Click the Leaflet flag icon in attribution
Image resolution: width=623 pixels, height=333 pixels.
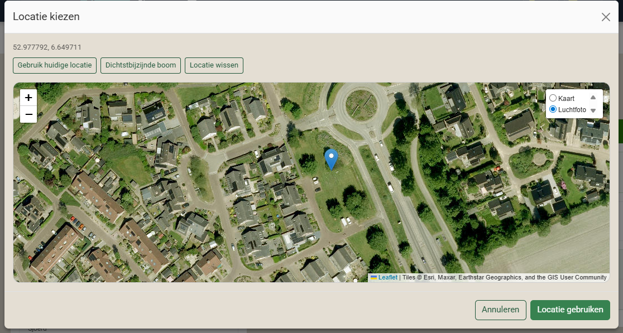(373, 277)
